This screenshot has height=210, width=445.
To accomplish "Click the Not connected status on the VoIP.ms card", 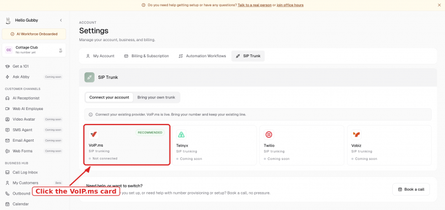I will point(103,158).
